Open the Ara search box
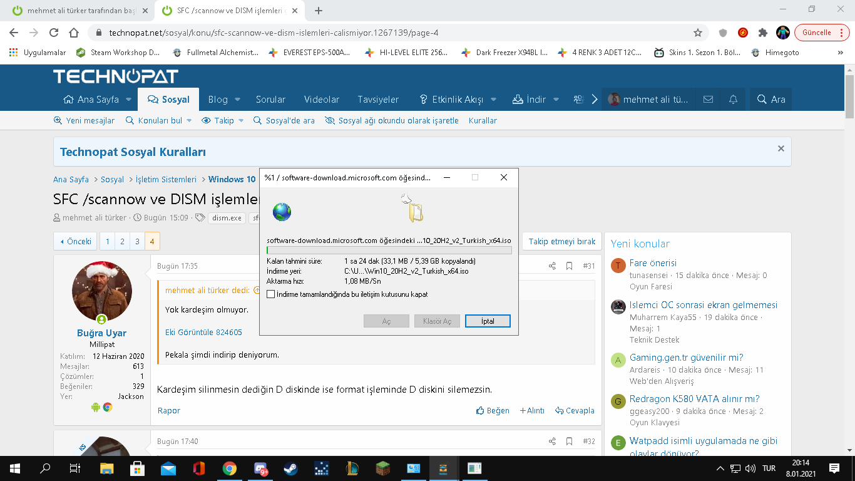The image size is (855, 481). 771,99
